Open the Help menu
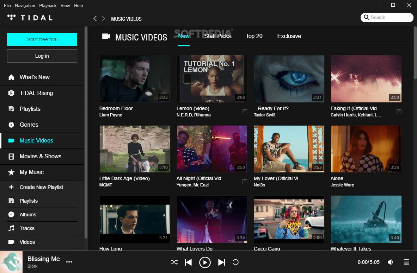 point(79,5)
